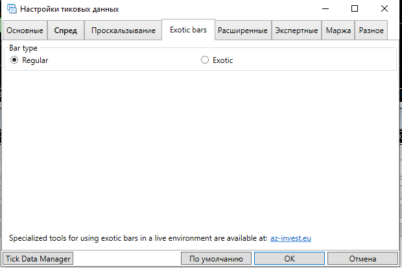
Task: Choose the Exotic bar type radio button
Action: click(x=205, y=60)
